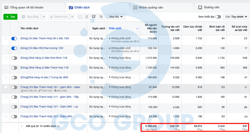The width and height of the screenshot is (250, 133).
Task: Expand the Kết quả từ 14 chiến dịch row
Action: click(x=22, y=126)
